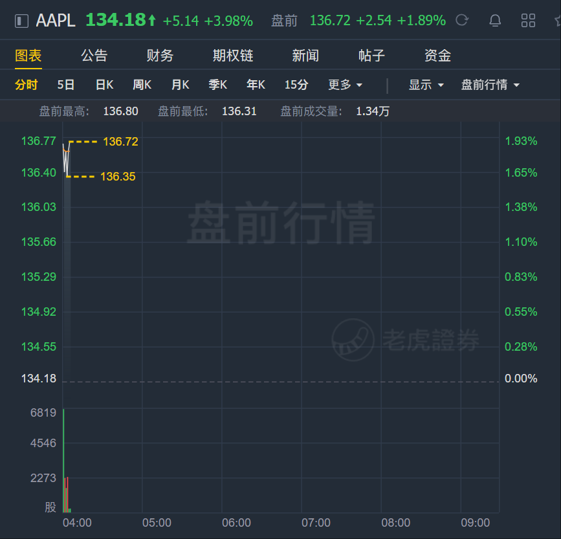Switch chart to 日K
Viewport: 561px width, 539px height.
tap(104, 85)
